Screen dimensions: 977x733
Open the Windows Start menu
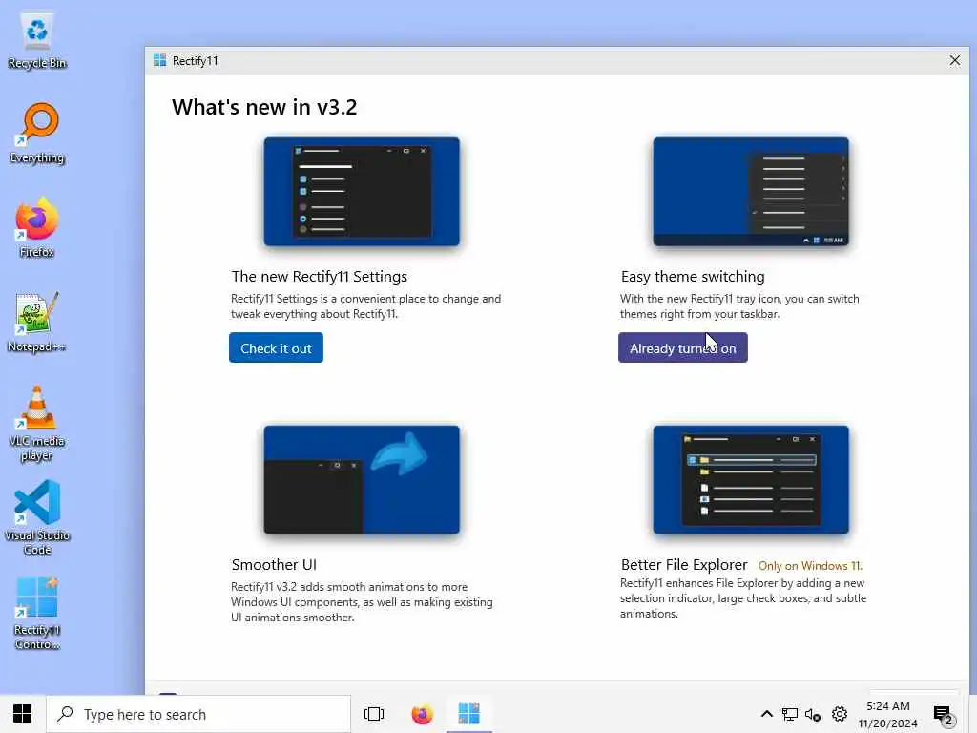[23, 714]
